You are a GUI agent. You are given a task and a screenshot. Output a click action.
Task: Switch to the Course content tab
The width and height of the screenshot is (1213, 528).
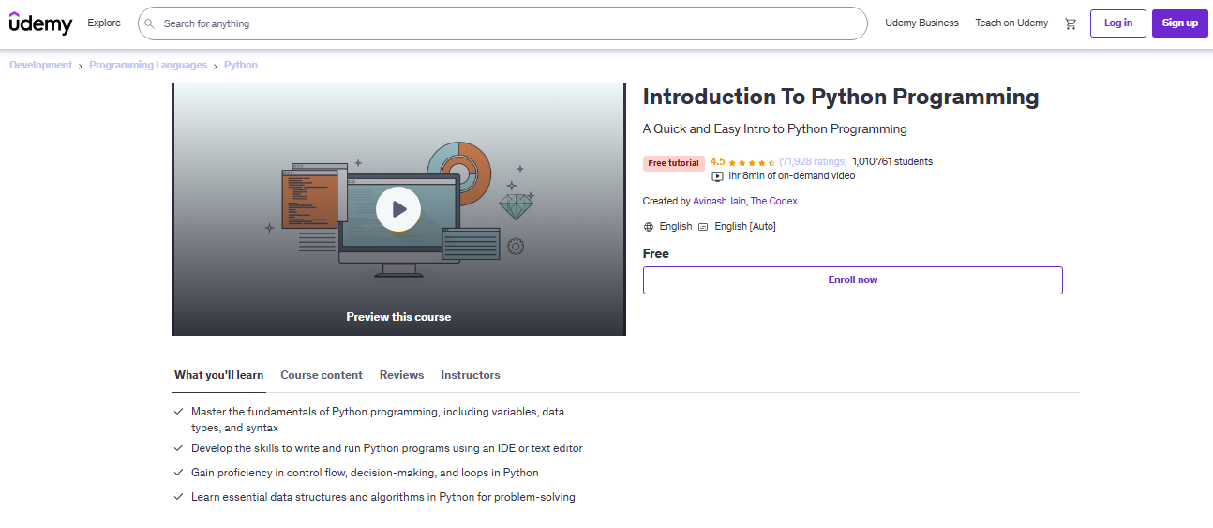point(322,375)
